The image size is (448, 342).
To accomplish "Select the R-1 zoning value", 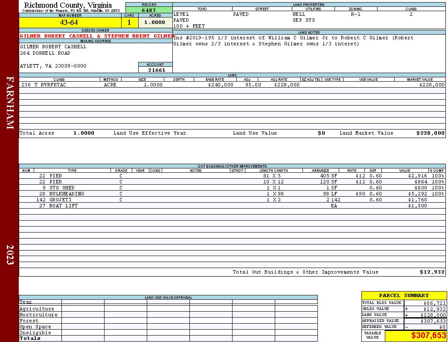I will pyautogui.click(x=355, y=14).
